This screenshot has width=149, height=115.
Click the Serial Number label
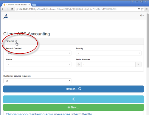[x=83, y=59]
